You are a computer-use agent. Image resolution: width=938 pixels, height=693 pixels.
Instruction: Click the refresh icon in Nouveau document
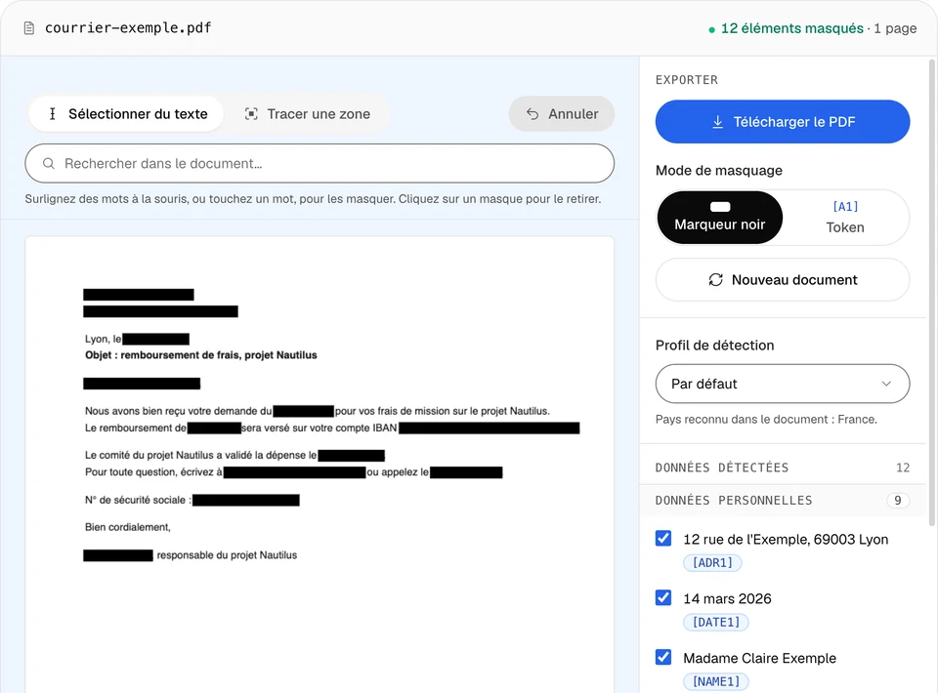coord(715,279)
